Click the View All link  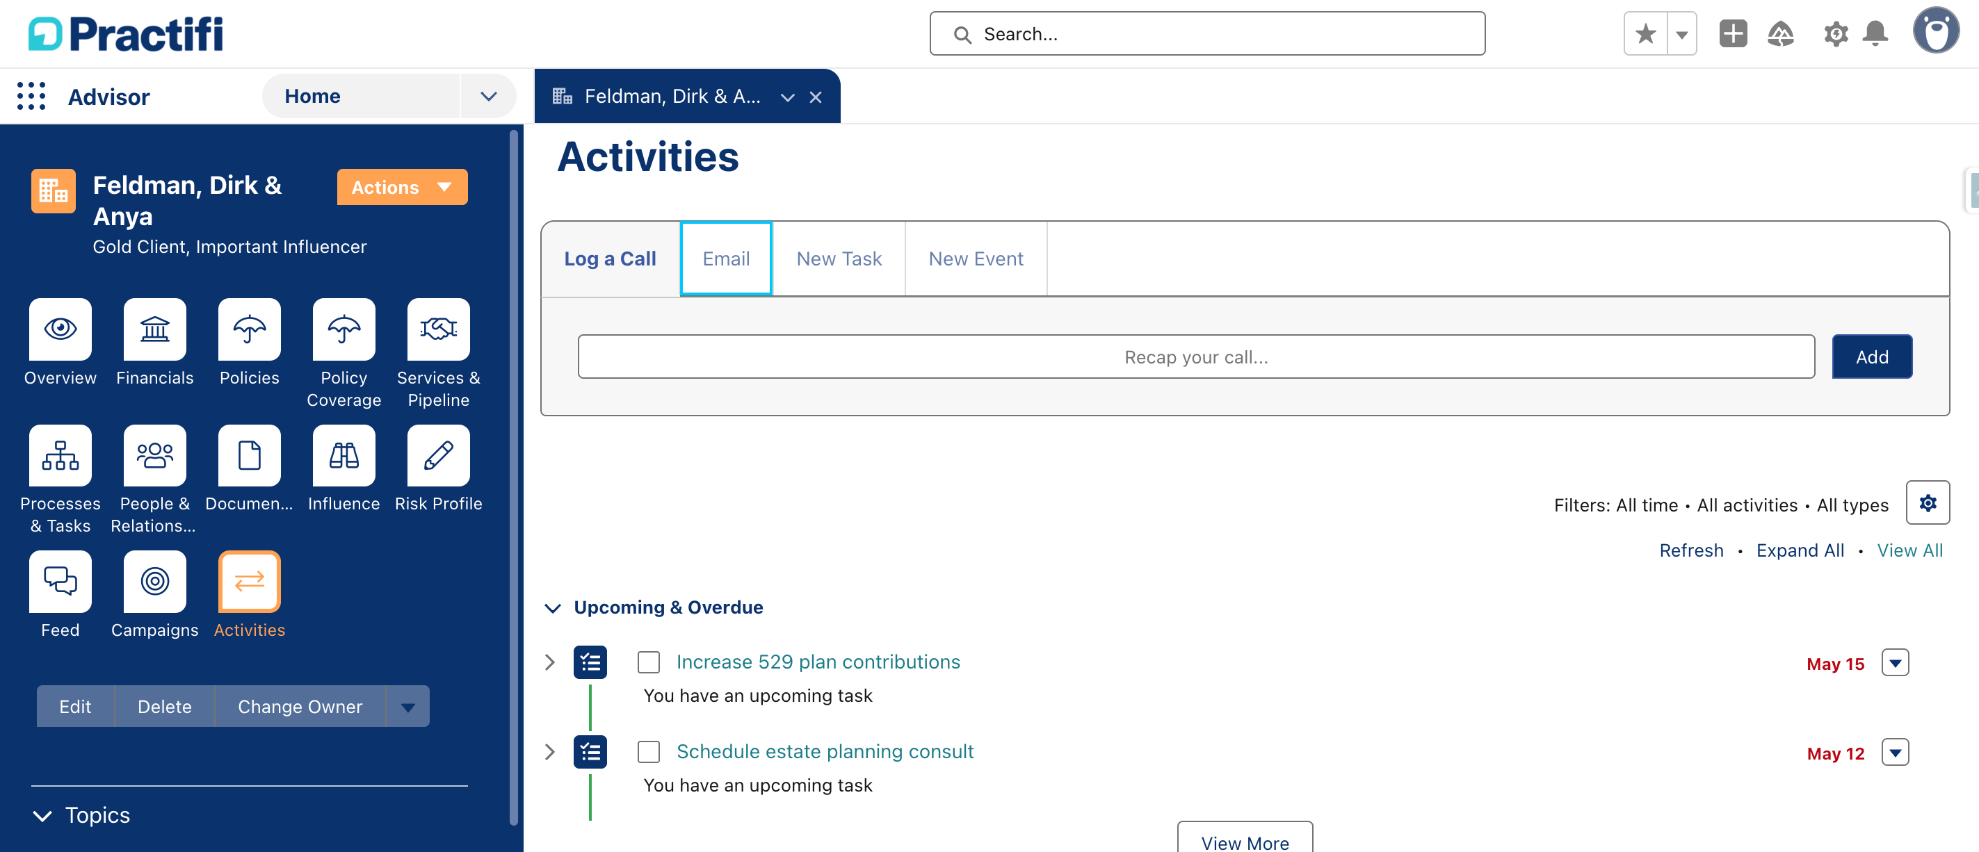click(x=1910, y=550)
